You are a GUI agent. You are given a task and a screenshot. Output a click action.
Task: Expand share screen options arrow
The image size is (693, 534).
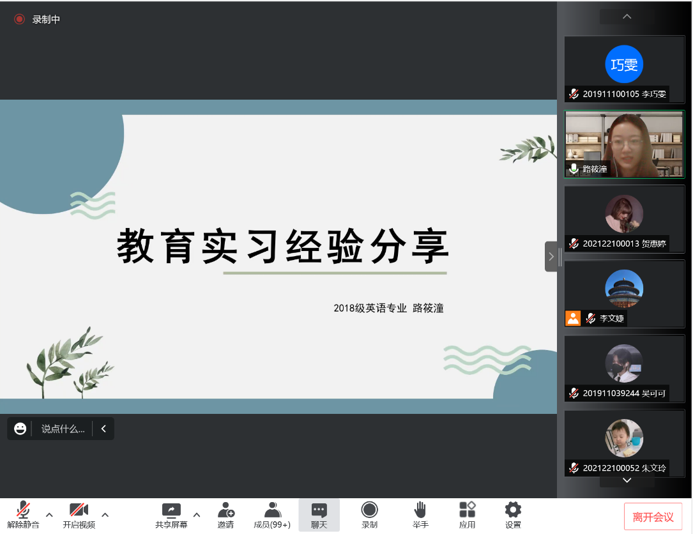(197, 515)
